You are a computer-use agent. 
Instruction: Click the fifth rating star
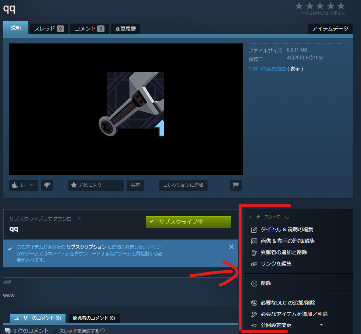341,6
